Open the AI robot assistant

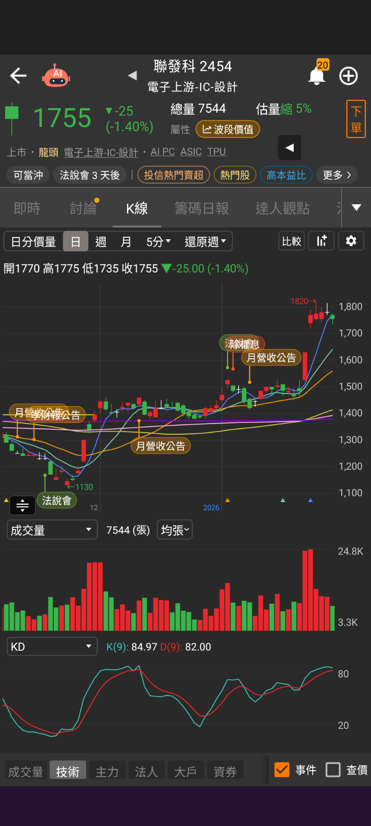point(56,75)
